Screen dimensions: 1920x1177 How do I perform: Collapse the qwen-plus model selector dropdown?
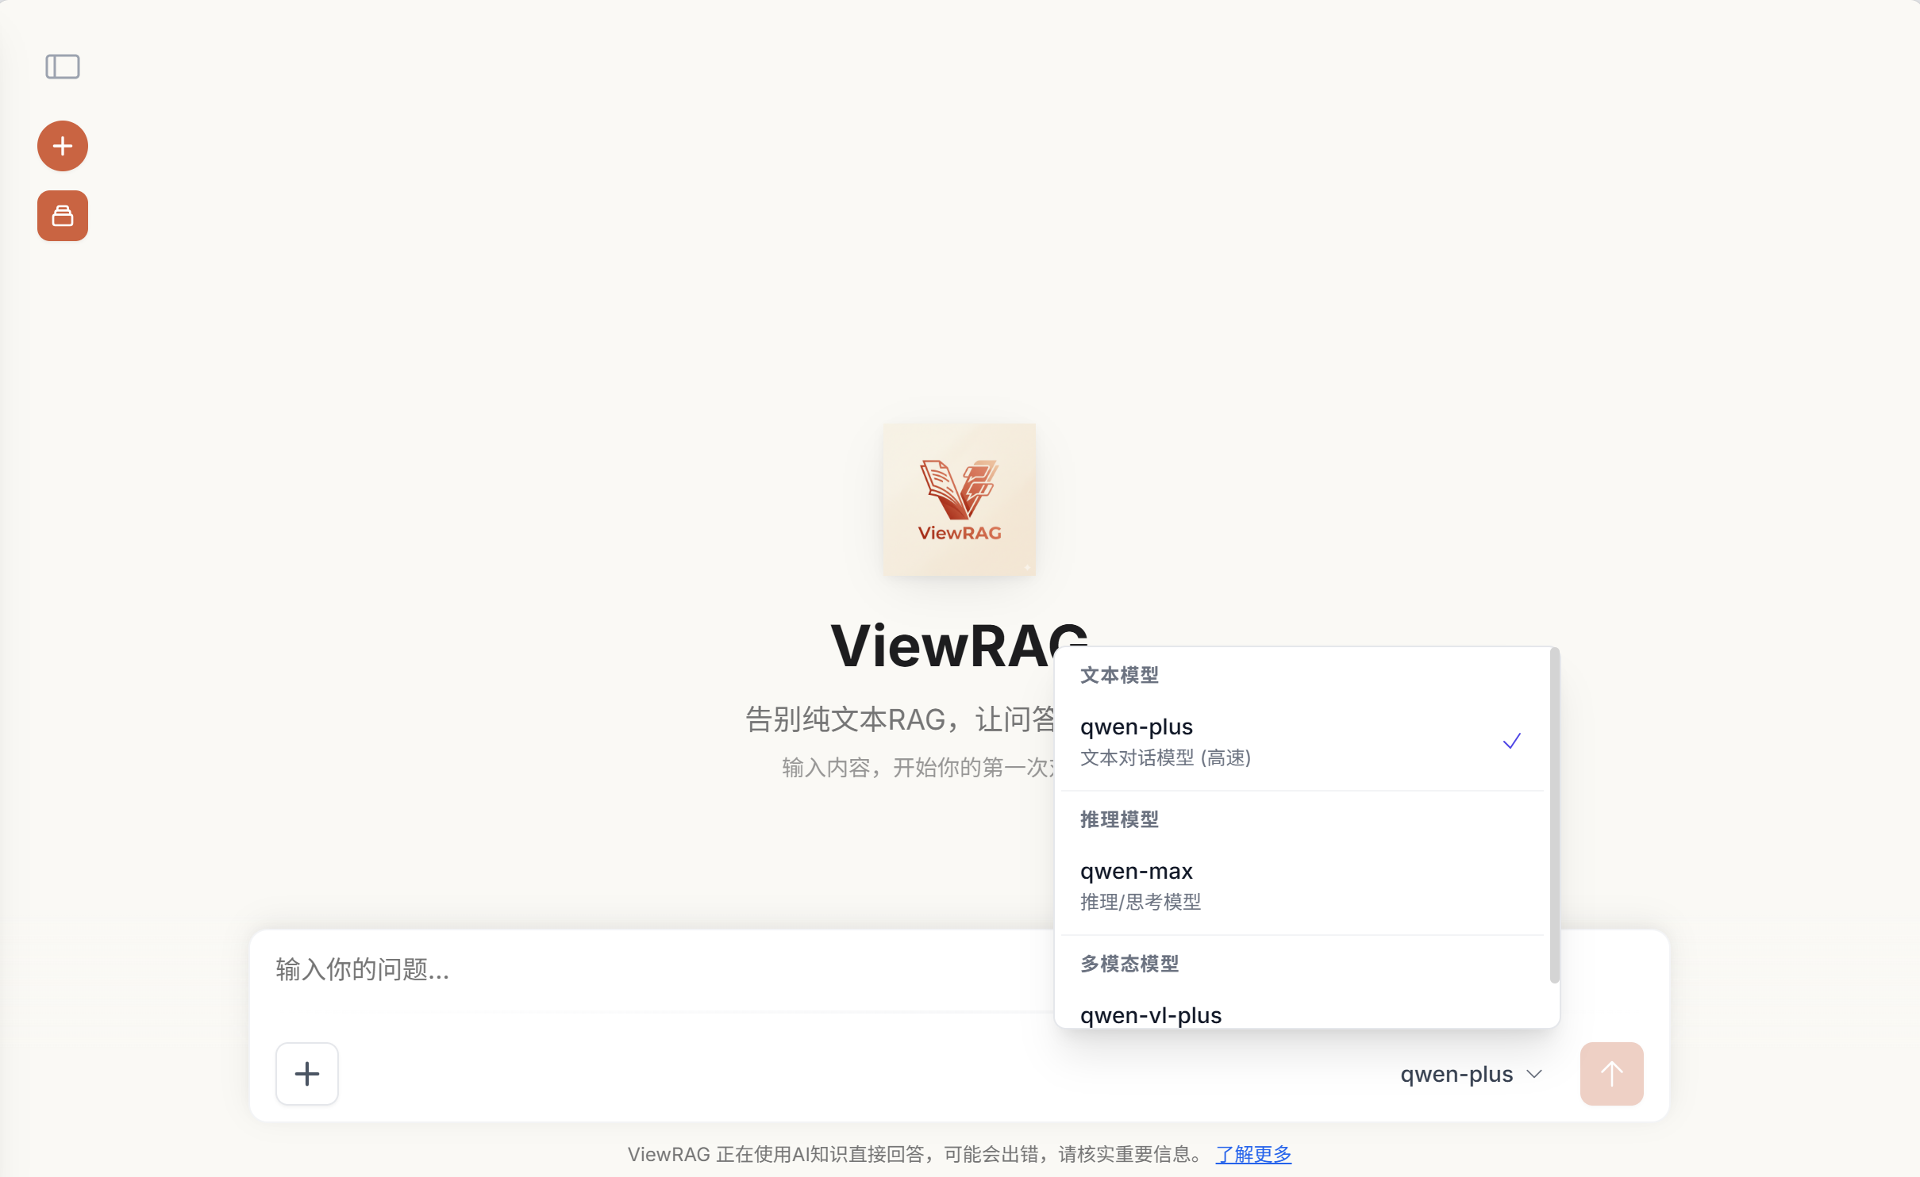1471,1074
